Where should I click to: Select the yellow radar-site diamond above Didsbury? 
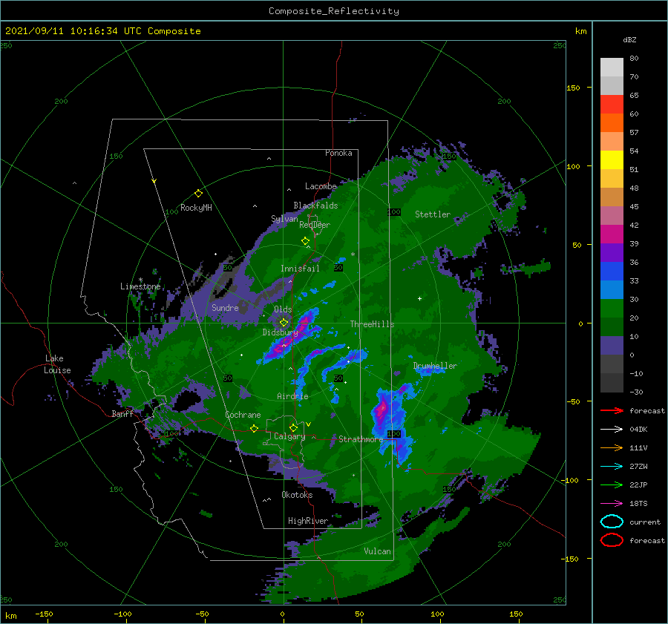click(284, 323)
